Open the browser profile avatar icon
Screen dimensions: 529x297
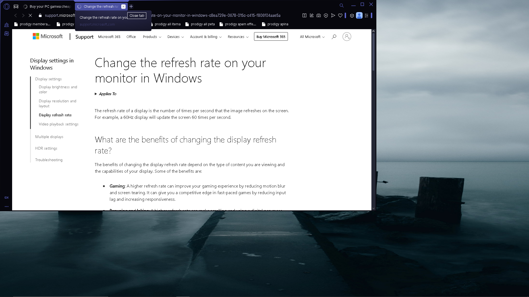[x=359, y=15]
